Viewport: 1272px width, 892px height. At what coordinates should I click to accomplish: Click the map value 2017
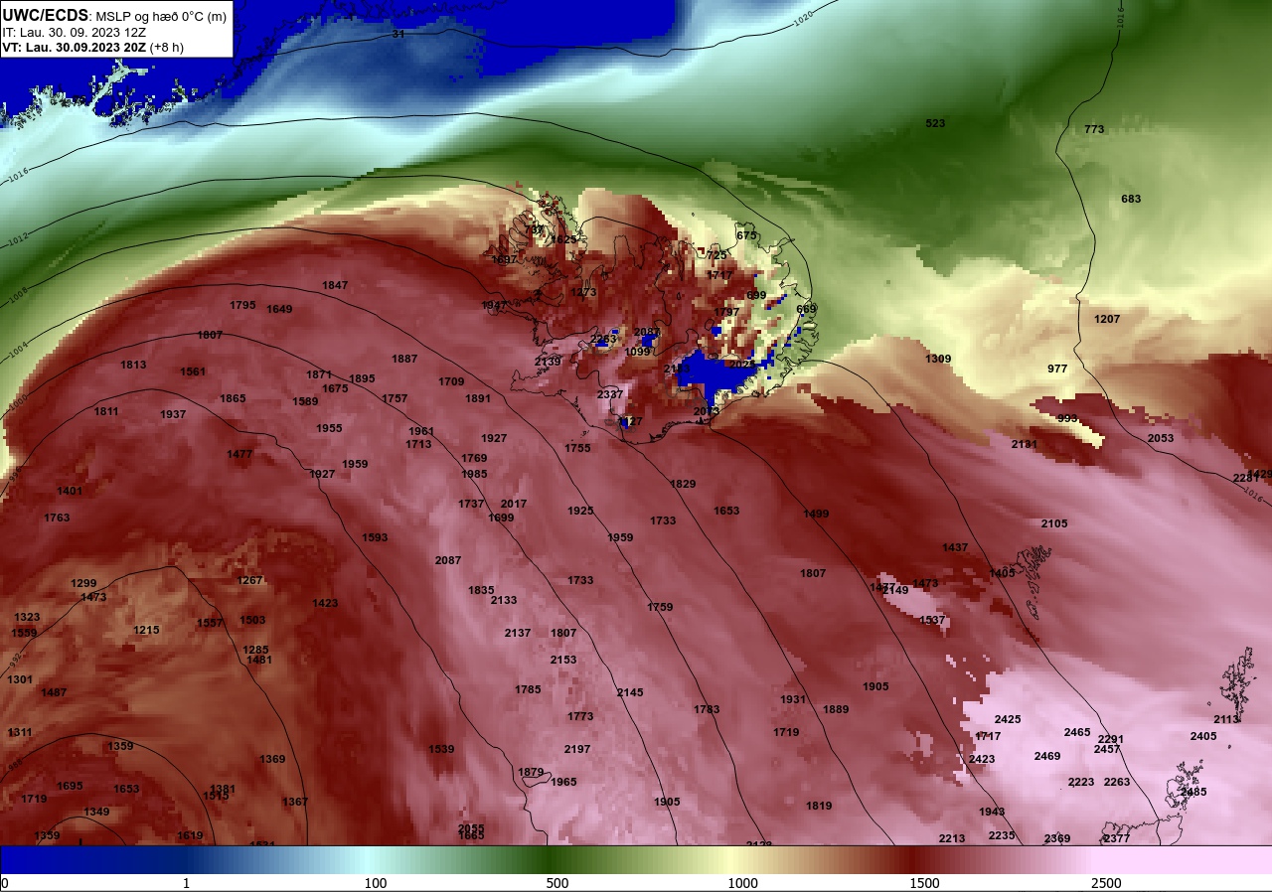click(514, 504)
